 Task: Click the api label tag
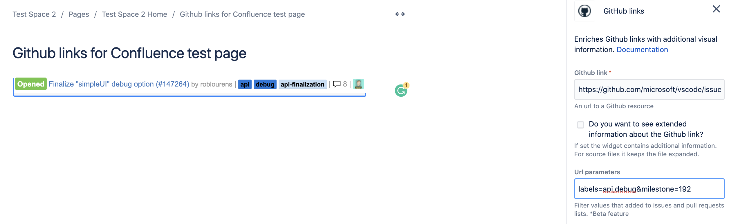pyautogui.click(x=245, y=85)
